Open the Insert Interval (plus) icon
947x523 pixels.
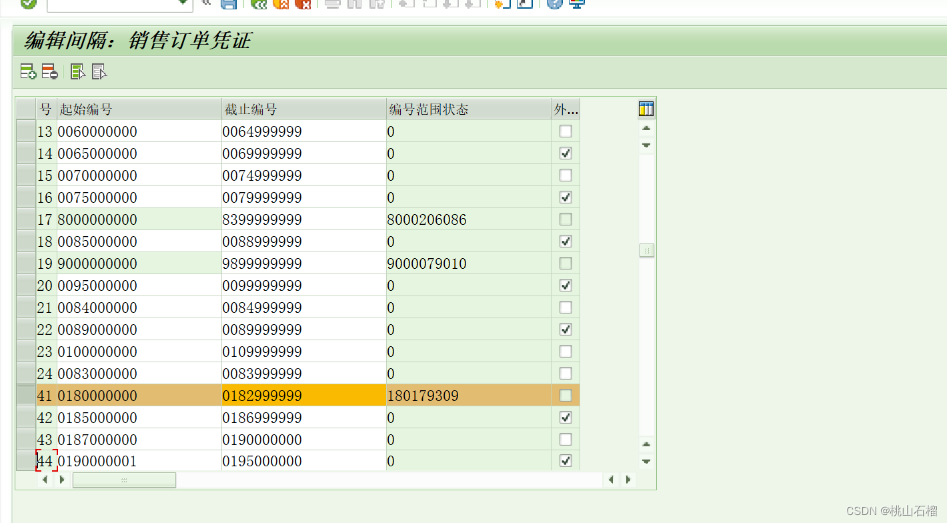(x=27, y=71)
